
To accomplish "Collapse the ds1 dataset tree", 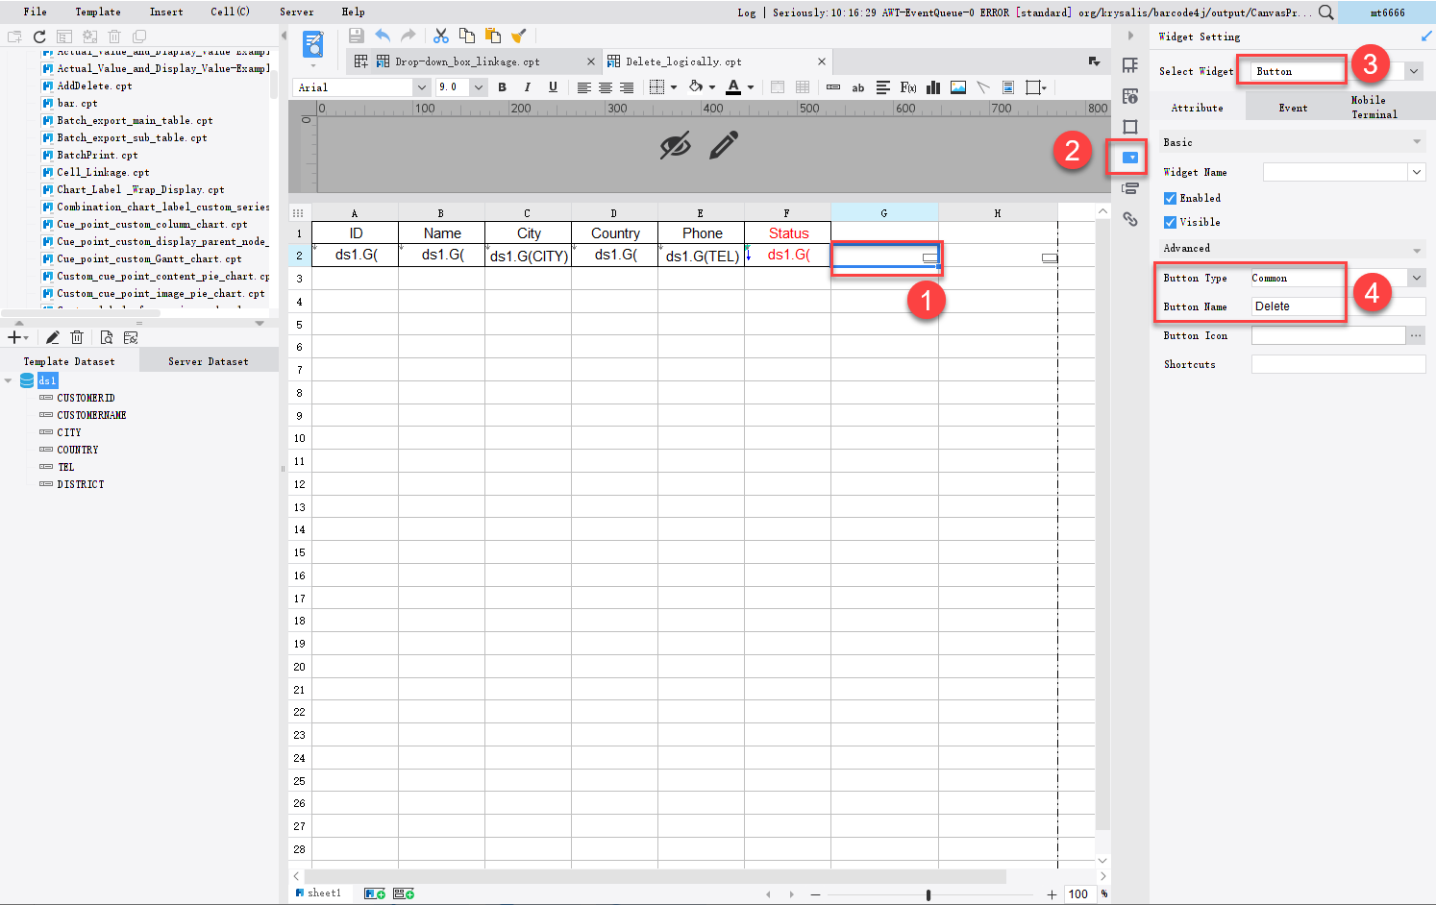I will 10,380.
